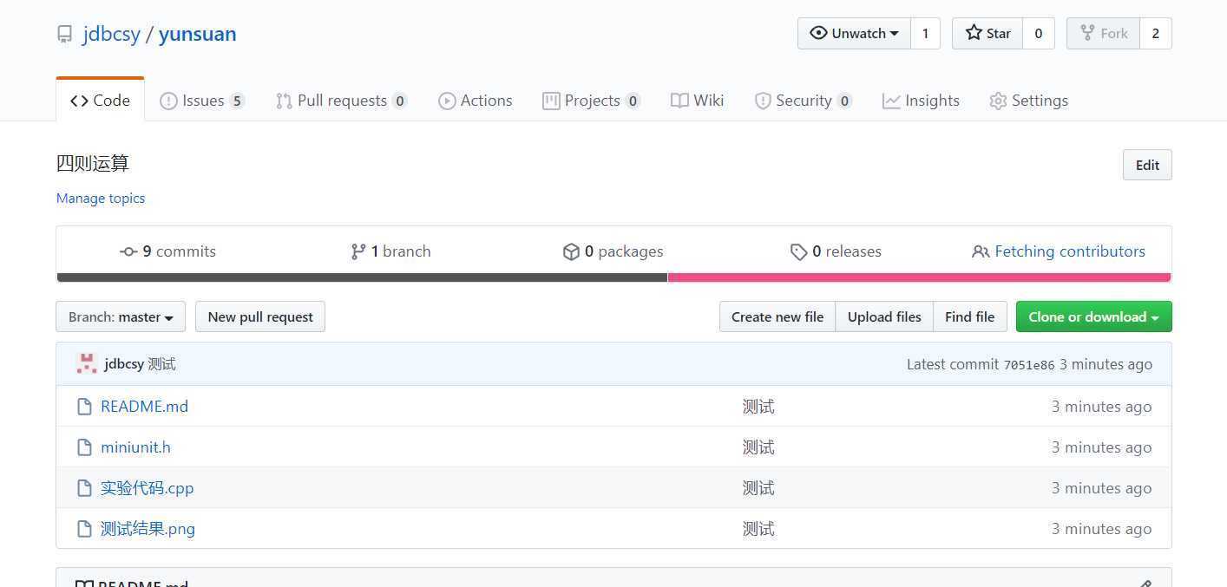Click the Upload files button
The height and width of the screenshot is (587, 1227).
point(884,316)
